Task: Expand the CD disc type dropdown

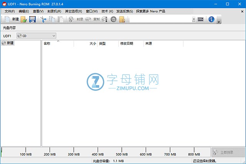Action: tap(53, 36)
